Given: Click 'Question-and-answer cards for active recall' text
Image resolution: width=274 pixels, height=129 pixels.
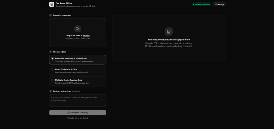Looking at the screenshot, I should [x=72, y=72].
